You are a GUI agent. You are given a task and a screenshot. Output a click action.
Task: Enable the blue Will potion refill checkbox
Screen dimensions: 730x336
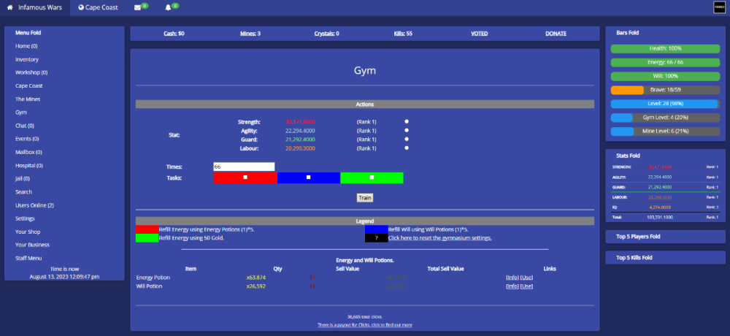(x=309, y=177)
